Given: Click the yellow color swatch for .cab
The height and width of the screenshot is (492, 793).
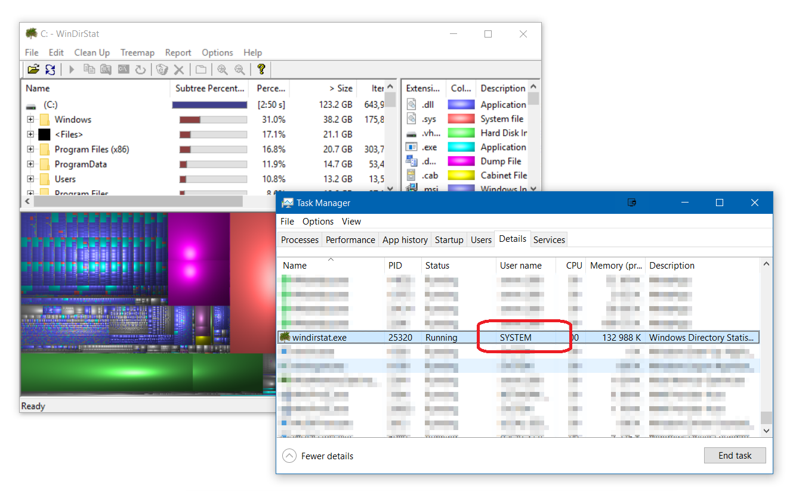Looking at the screenshot, I should click(x=461, y=175).
